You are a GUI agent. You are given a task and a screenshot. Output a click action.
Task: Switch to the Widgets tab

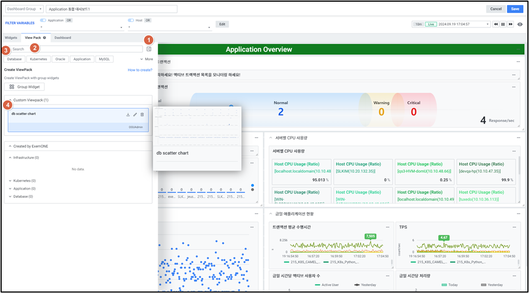[11, 37]
